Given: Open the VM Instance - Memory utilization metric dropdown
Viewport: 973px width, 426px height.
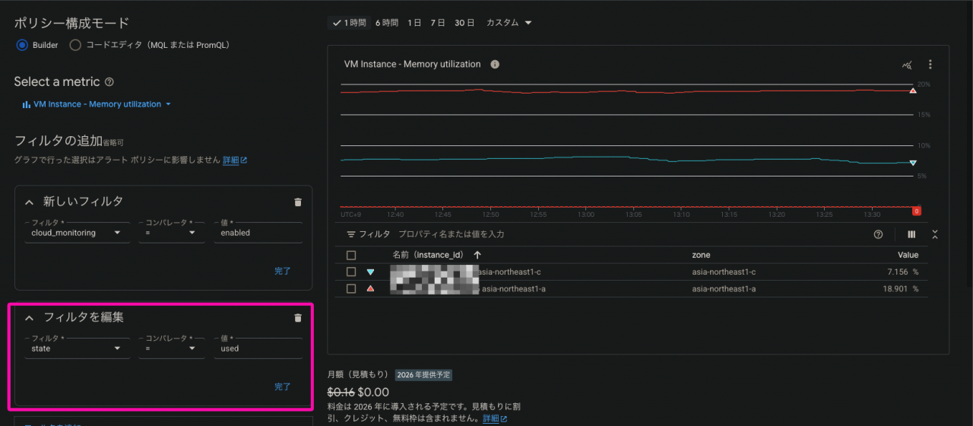Looking at the screenshot, I should (97, 104).
